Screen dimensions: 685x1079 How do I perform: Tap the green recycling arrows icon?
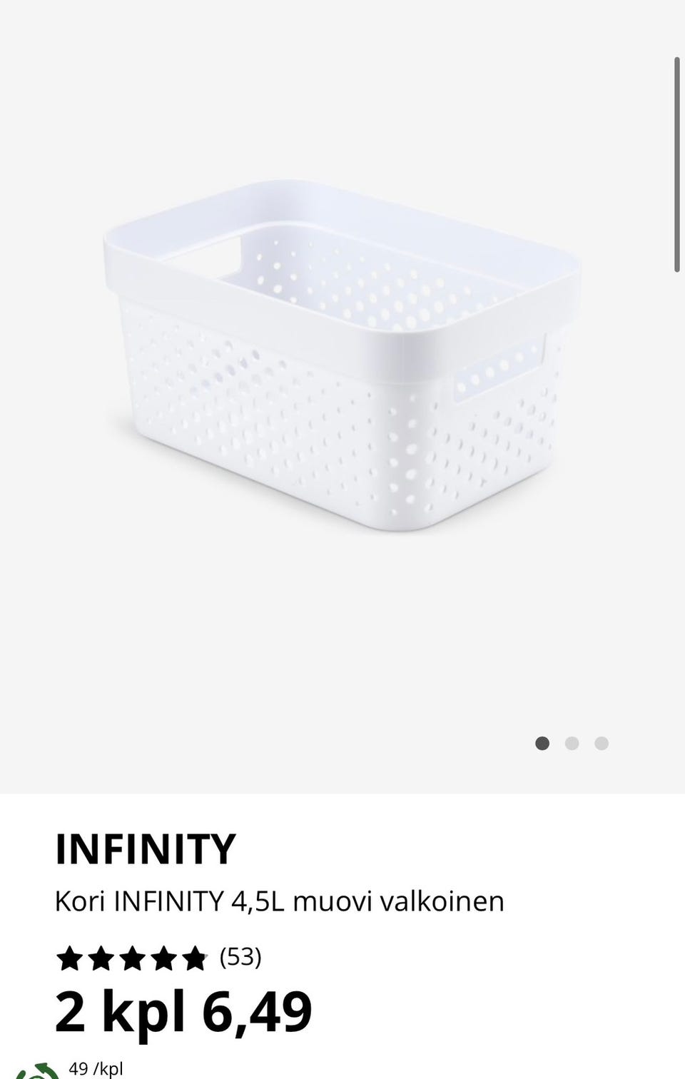(x=37, y=1071)
